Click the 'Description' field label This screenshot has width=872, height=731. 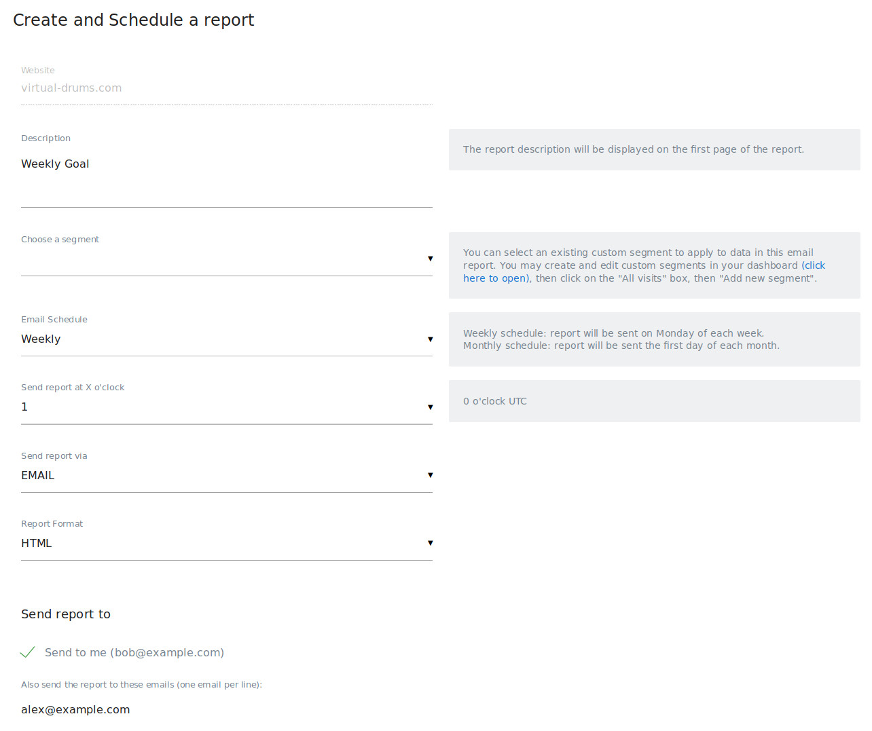[x=46, y=138]
